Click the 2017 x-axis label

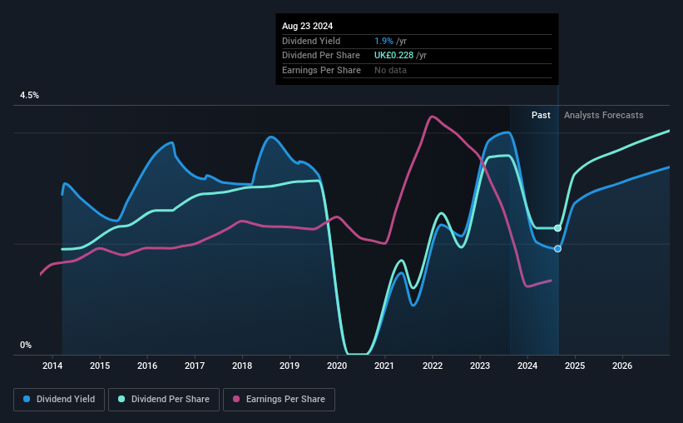pyautogui.click(x=195, y=366)
